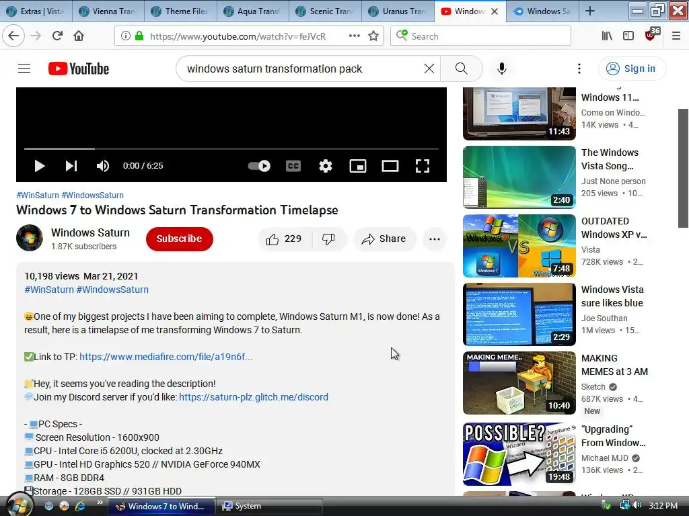Toggle the autoplay switch

coord(259,166)
